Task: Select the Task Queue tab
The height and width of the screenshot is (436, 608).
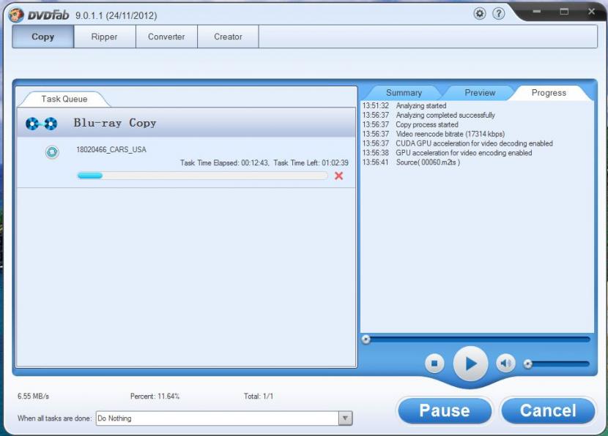Action: 64,99
